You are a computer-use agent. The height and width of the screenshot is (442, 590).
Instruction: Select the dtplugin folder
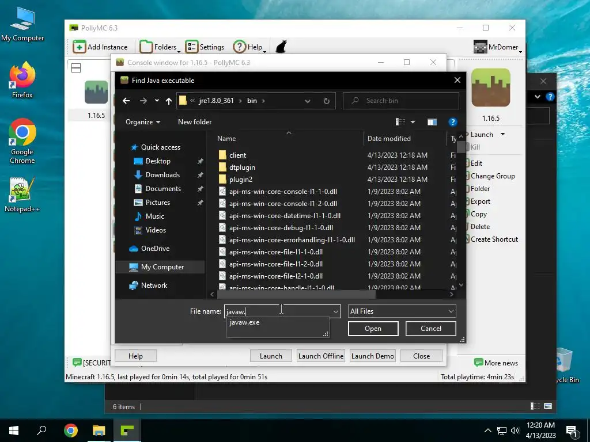[x=242, y=167]
